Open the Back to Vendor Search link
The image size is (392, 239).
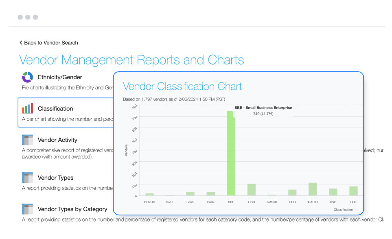pyautogui.click(x=51, y=42)
